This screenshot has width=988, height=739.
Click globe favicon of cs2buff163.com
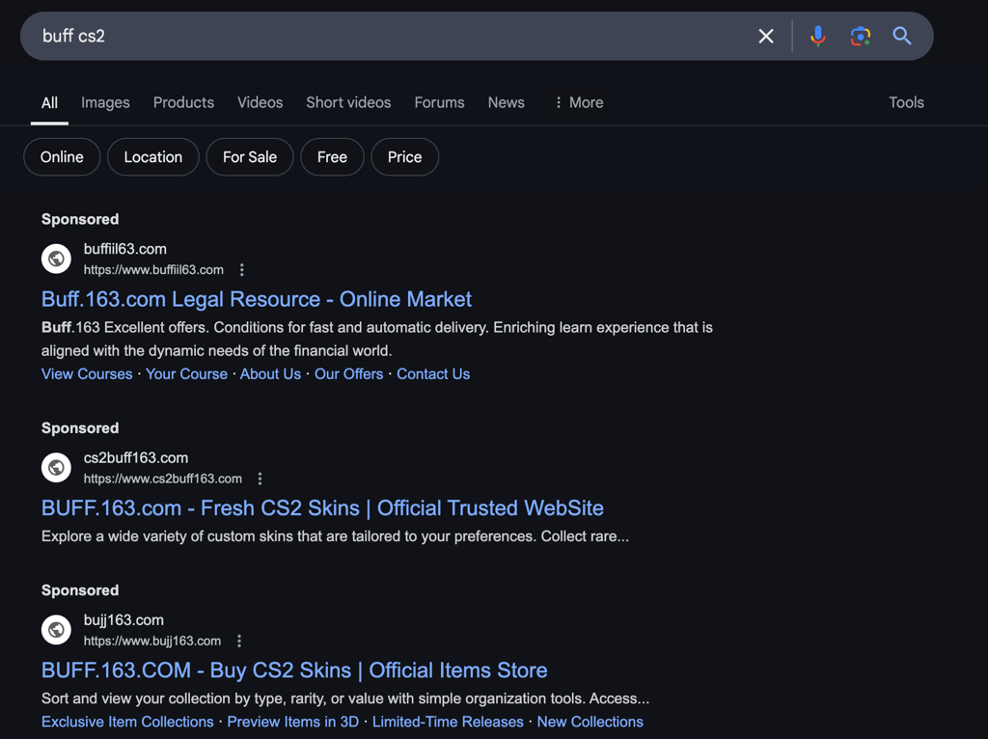coord(56,468)
